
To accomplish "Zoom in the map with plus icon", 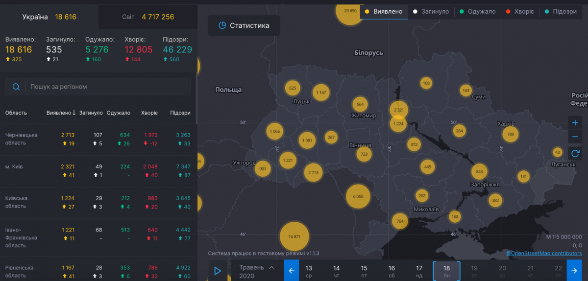I will 575,123.
